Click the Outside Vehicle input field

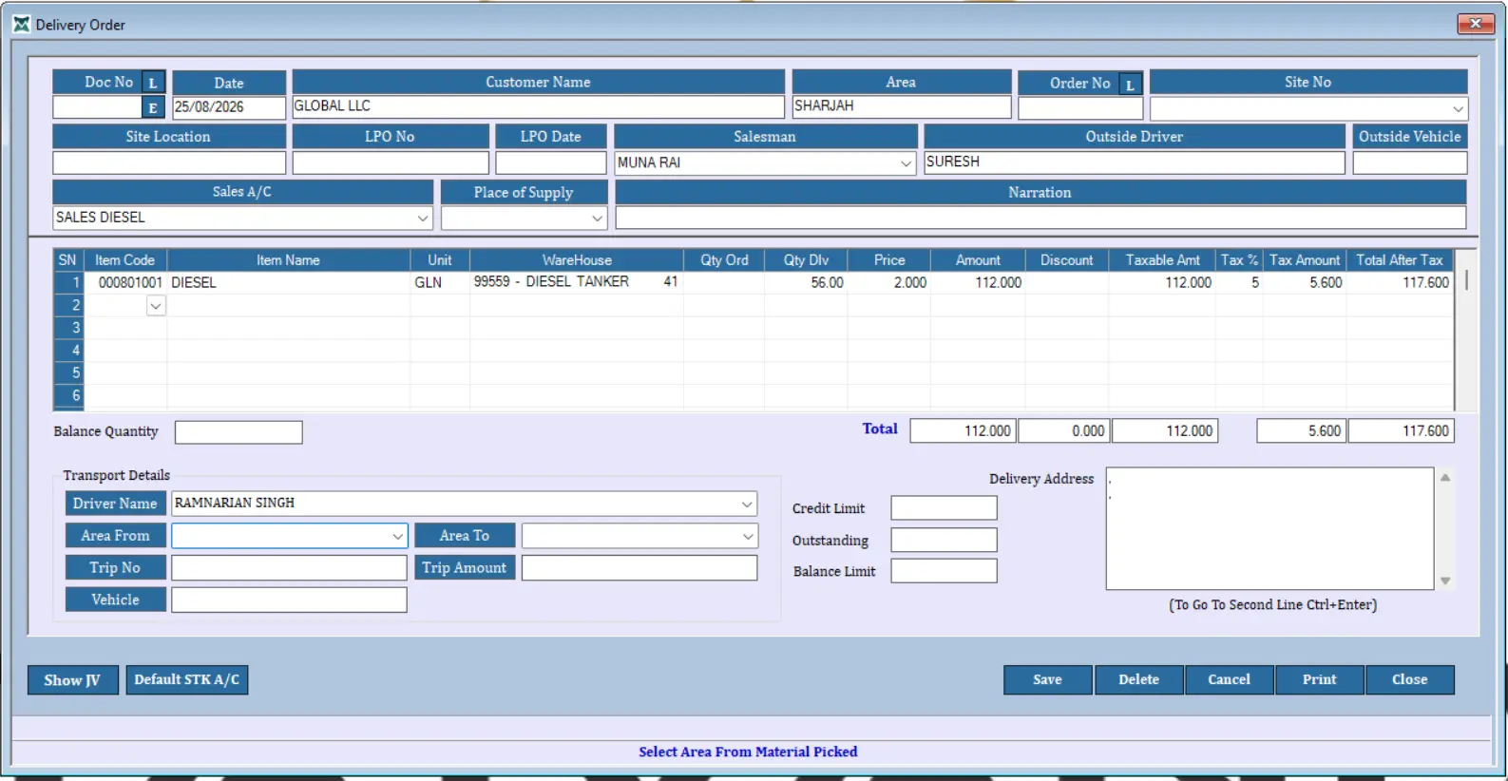1410,162
